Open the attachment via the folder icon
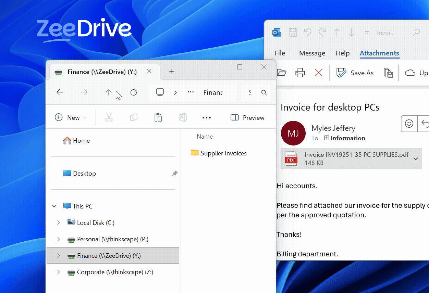This screenshot has height=293, width=429. [x=282, y=73]
